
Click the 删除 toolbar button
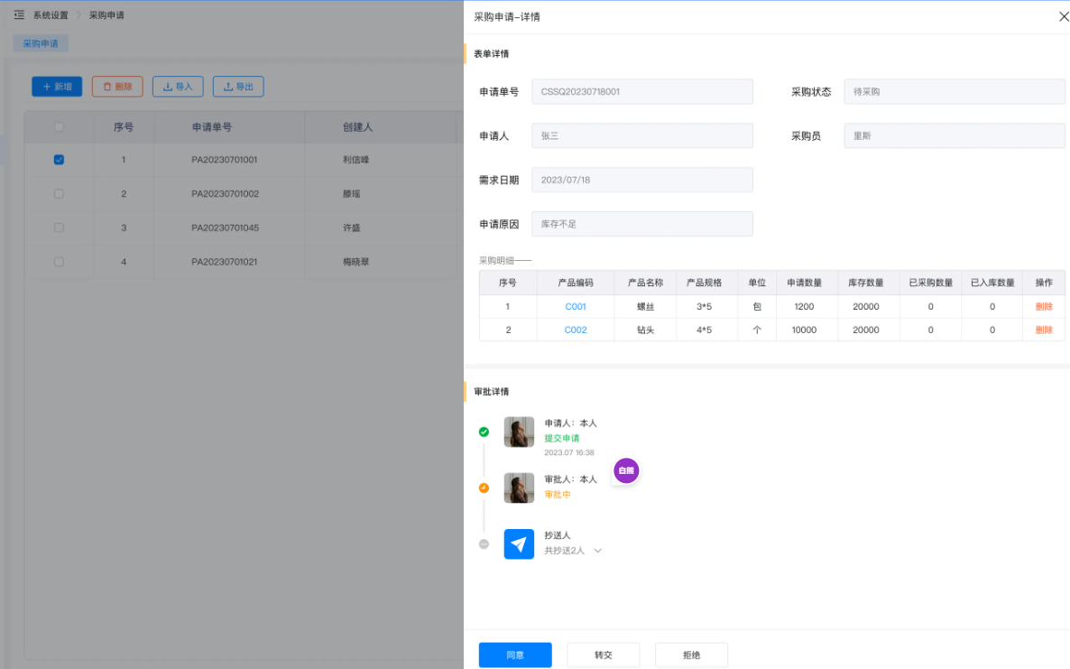pyautogui.click(x=117, y=87)
